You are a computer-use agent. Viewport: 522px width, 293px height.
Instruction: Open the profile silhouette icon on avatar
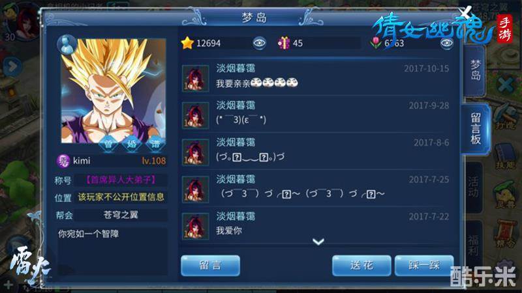(67, 44)
